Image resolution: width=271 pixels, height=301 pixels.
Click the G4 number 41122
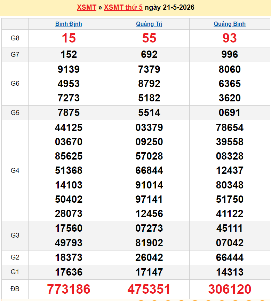[x=230, y=214]
